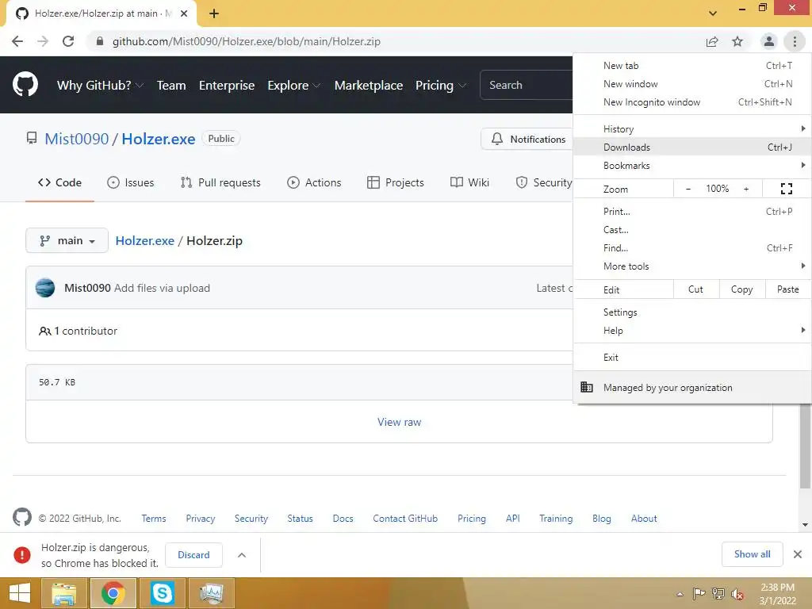Launch Skype from the taskbar
This screenshot has height=609, width=812.
point(162,593)
